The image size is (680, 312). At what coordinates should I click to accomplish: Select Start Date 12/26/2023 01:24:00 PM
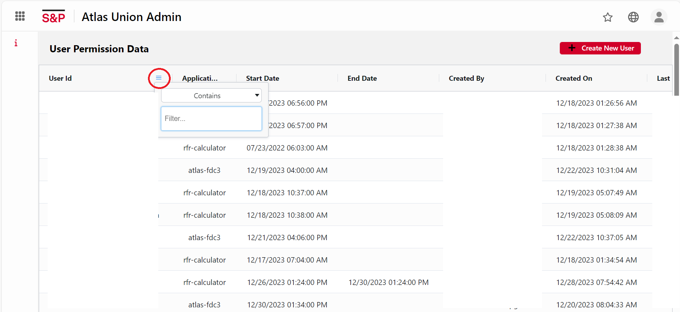pyautogui.click(x=287, y=282)
